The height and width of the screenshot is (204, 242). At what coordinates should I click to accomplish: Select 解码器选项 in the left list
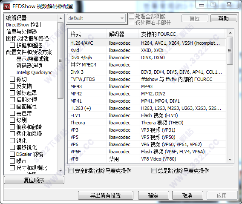tap(29, 66)
